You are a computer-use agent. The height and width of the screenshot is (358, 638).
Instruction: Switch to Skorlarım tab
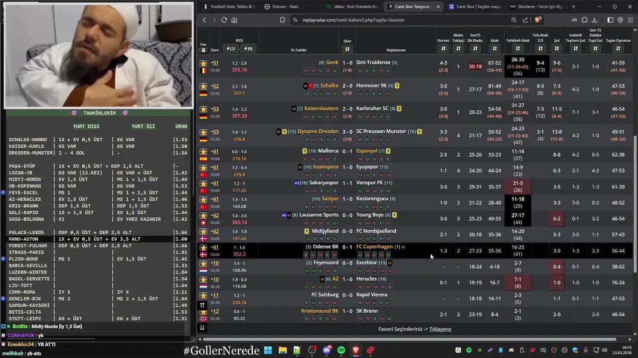pos(536,6)
